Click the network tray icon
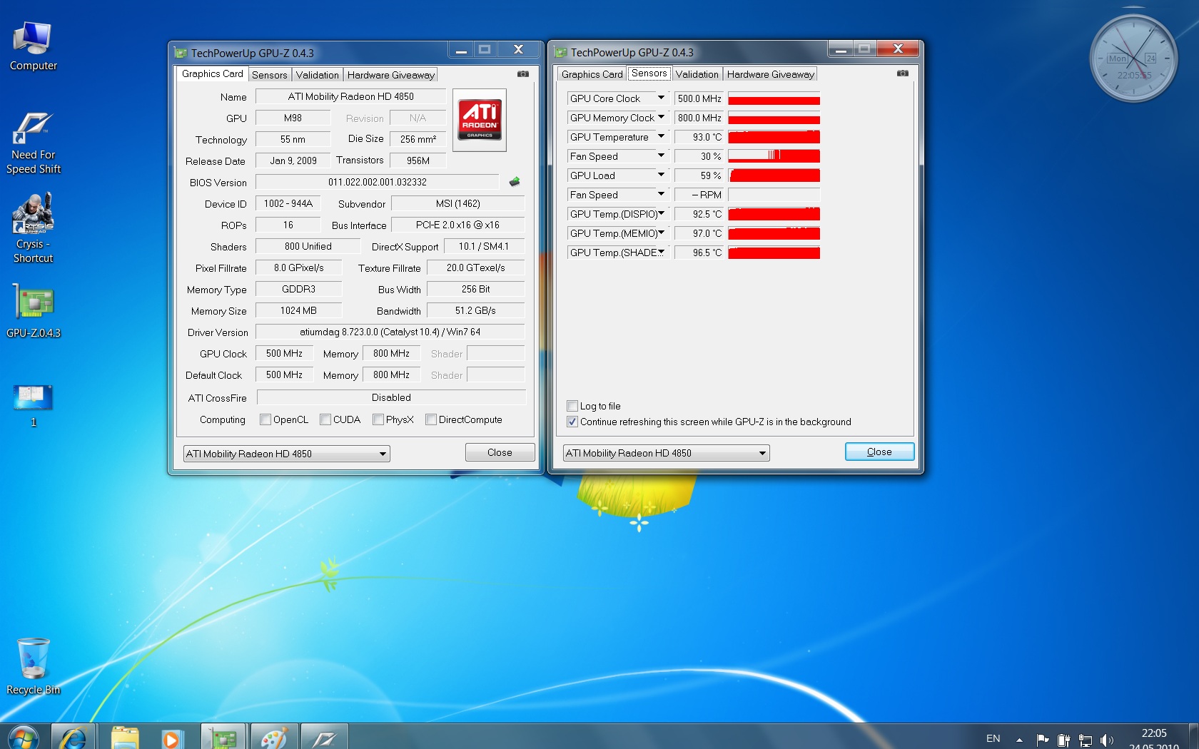 click(x=1086, y=740)
